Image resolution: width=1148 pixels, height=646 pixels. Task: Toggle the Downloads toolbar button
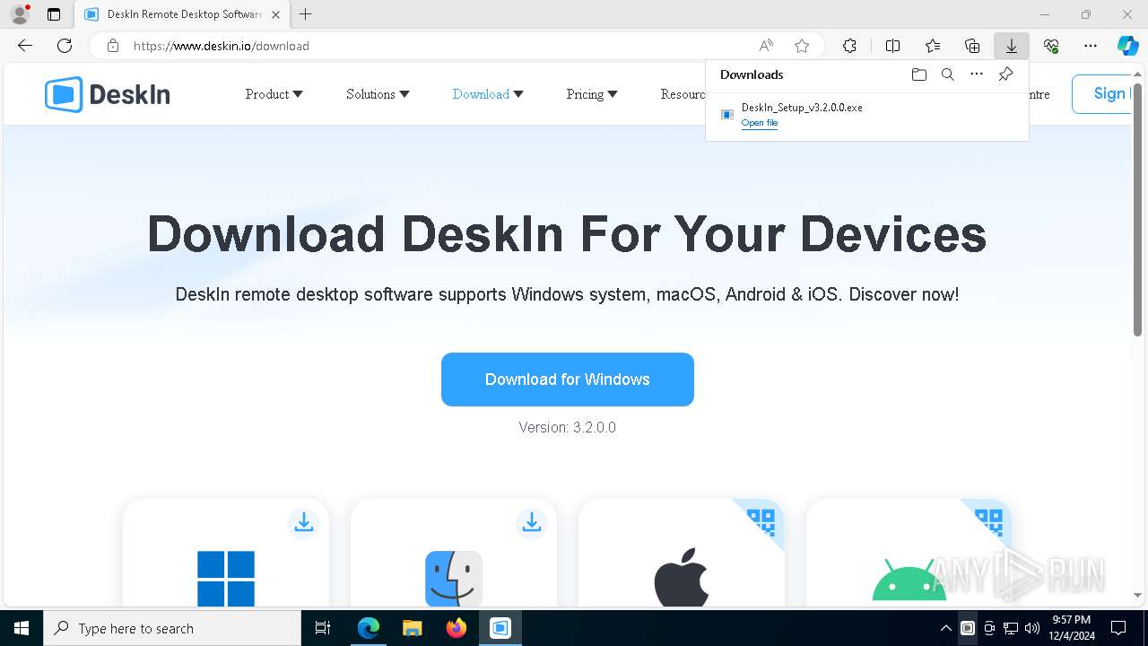1012,46
